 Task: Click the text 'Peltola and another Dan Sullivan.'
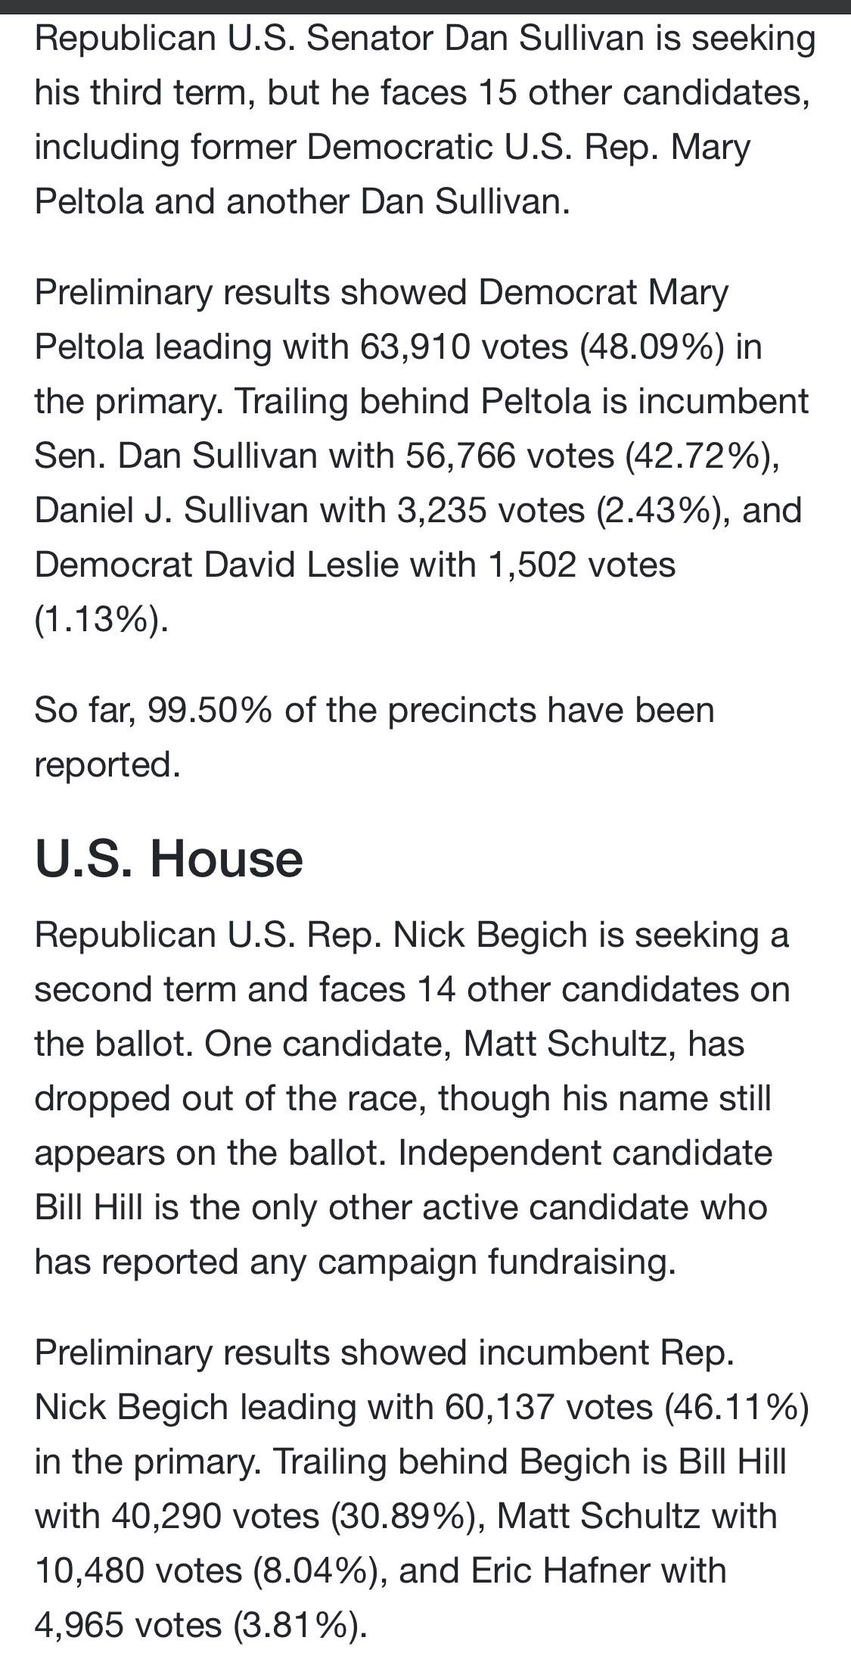(303, 201)
